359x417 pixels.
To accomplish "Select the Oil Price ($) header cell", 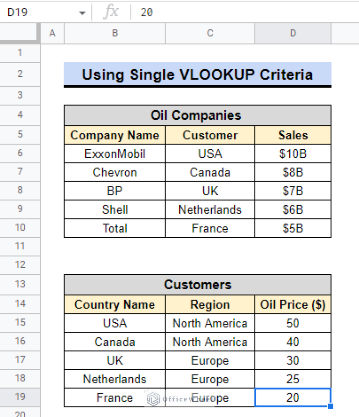I will coord(293,304).
